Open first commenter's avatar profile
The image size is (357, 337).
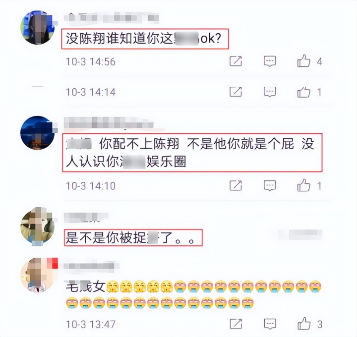pyautogui.click(x=38, y=27)
